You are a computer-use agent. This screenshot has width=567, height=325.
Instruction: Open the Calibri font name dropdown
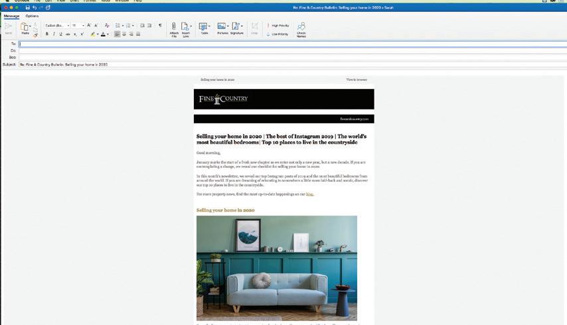tap(68, 26)
